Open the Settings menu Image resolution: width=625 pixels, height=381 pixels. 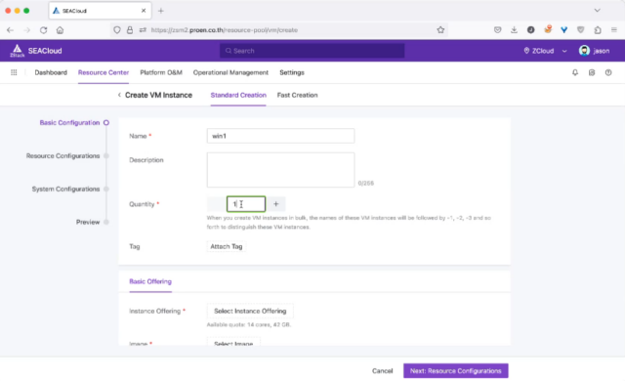[x=292, y=72]
